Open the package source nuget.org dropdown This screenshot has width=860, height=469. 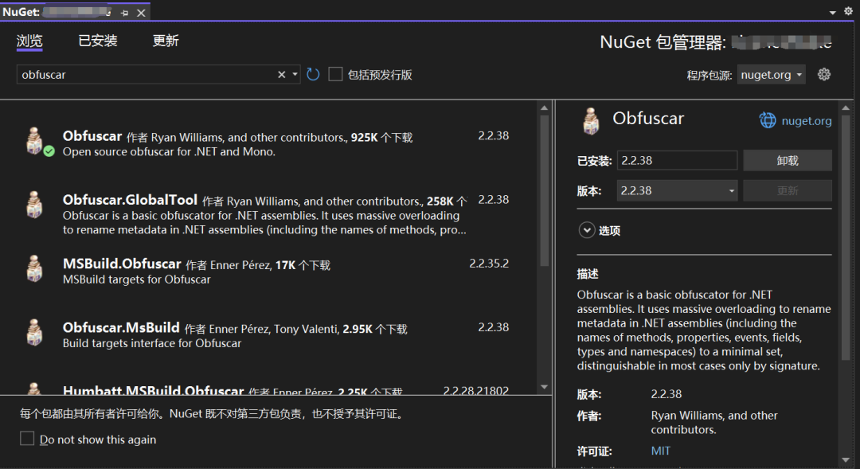coord(772,74)
